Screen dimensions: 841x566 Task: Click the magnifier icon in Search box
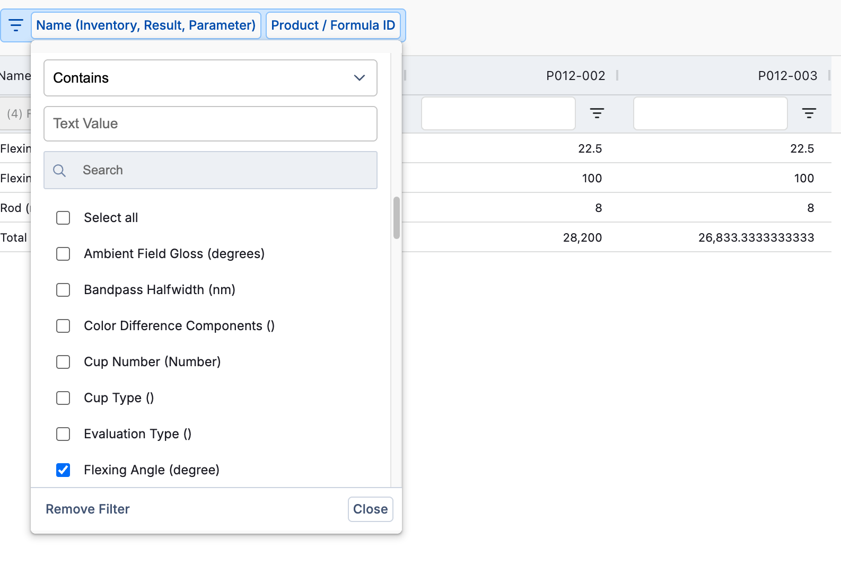point(59,171)
